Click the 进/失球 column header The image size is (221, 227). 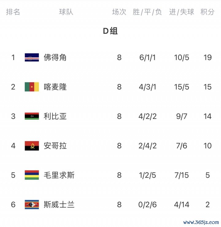pos(181,12)
